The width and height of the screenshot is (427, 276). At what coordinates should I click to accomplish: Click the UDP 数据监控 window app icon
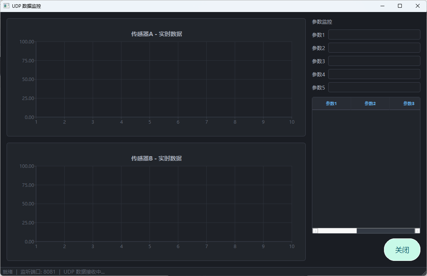pyautogui.click(x=6, y=6)
